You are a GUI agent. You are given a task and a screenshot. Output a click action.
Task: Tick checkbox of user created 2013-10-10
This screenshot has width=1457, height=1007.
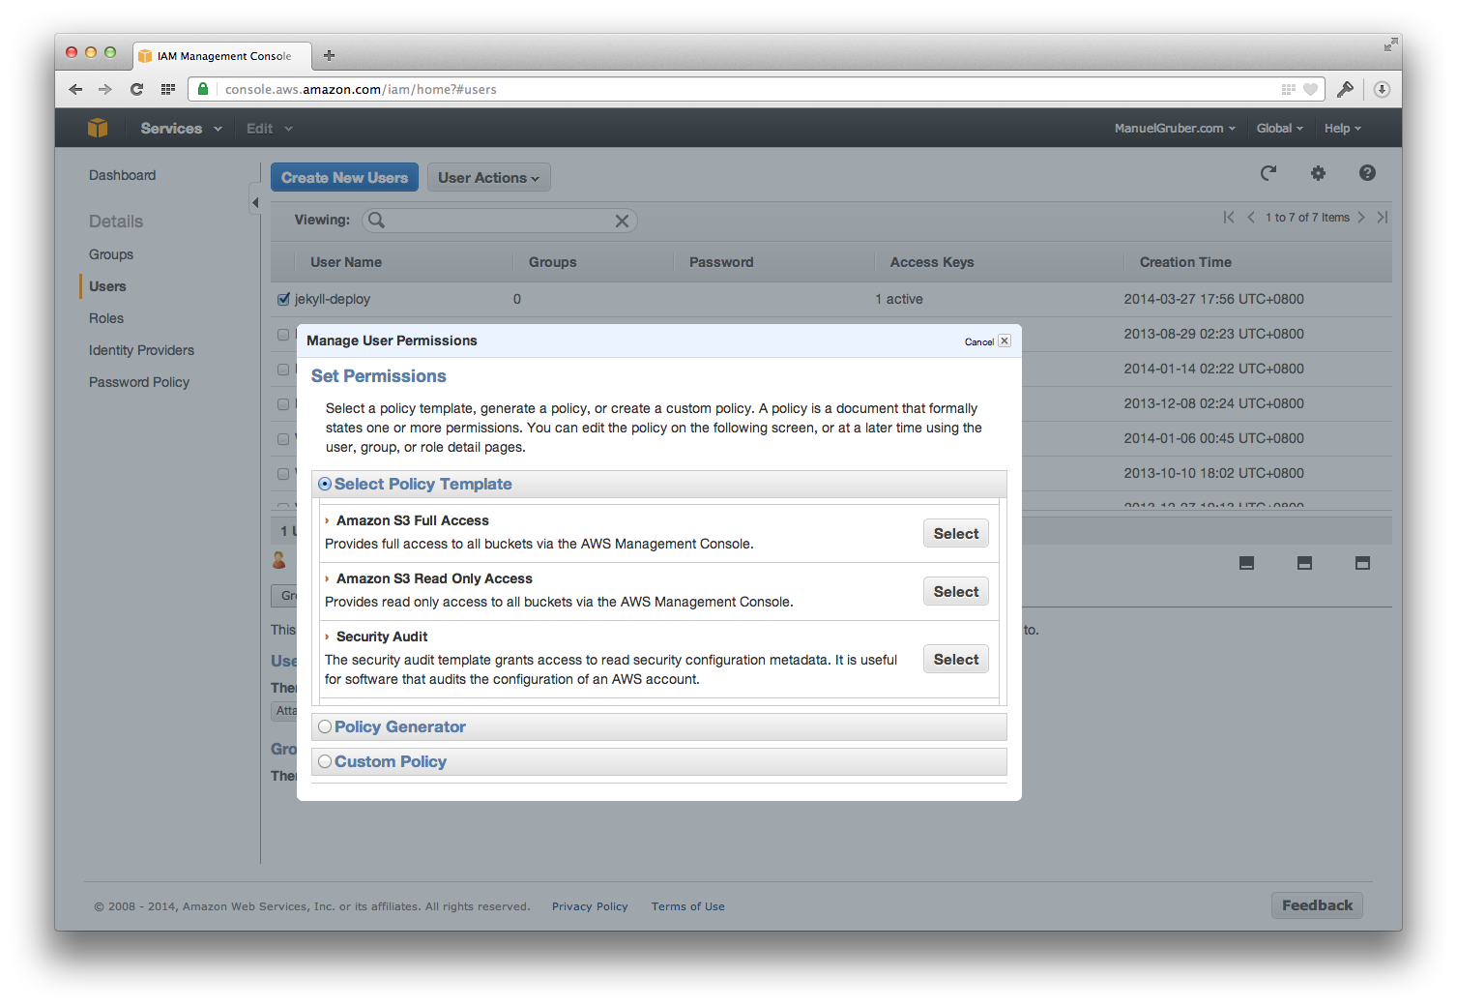click(283, 474)
